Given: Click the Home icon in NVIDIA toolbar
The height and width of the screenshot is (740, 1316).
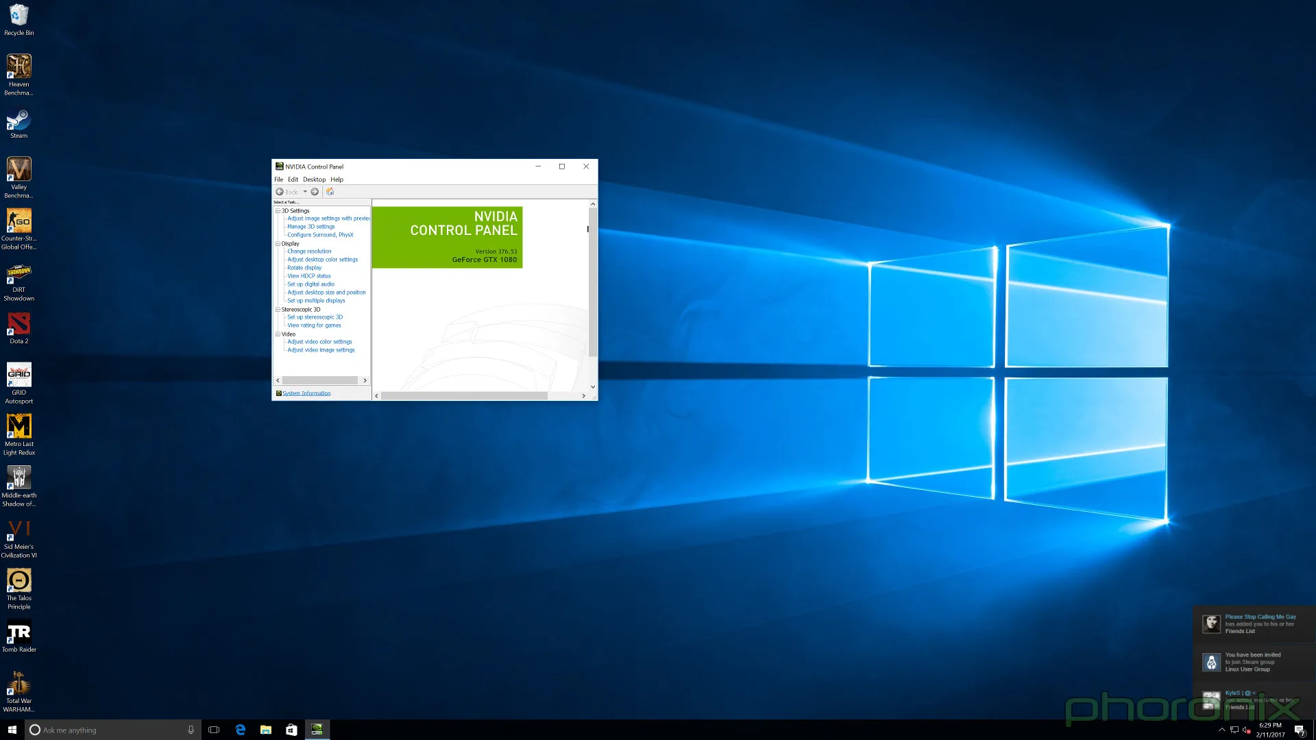Looking at the screenshot, I should tap(330, 192).
